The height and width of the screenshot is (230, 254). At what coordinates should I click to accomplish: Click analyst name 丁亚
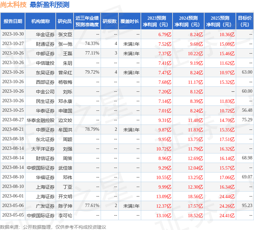[68, 187]
